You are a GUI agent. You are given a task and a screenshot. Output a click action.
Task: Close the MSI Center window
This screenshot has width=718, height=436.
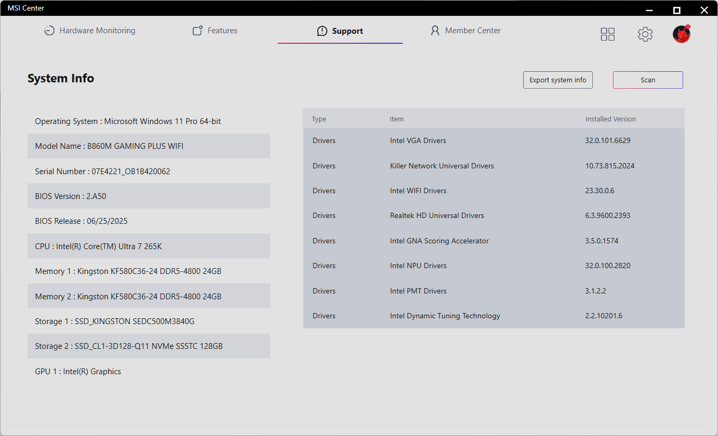pyautogui.click(x=704, y=10)
